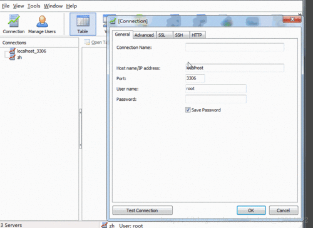Image resolution: width=313 pixels, height=228 pixels.
Task: Open the HTTP tab
Action: coord(197,35)
